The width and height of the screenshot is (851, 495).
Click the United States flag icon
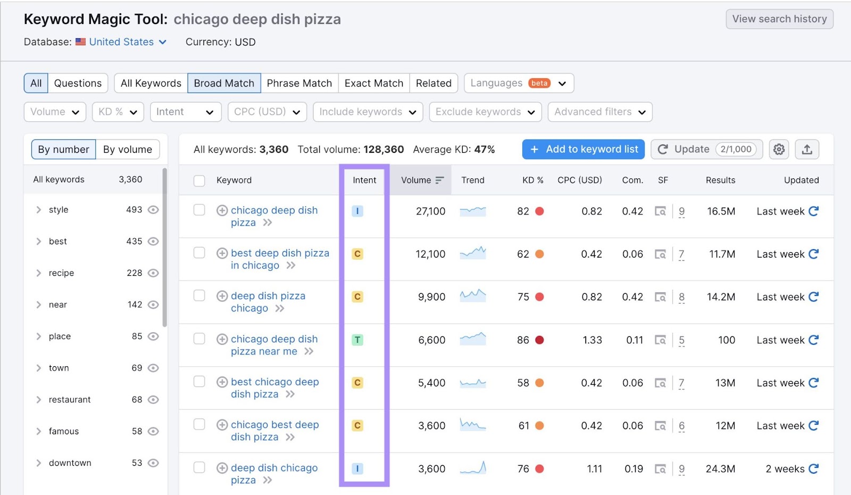click(x=80, y=42)
